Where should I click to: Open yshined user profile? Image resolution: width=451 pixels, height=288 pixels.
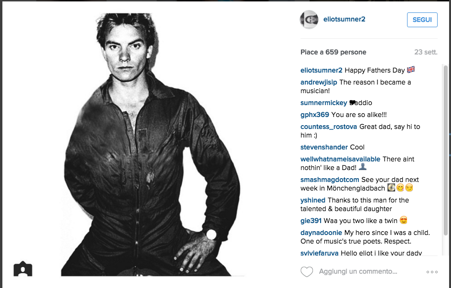coord(313,200)
